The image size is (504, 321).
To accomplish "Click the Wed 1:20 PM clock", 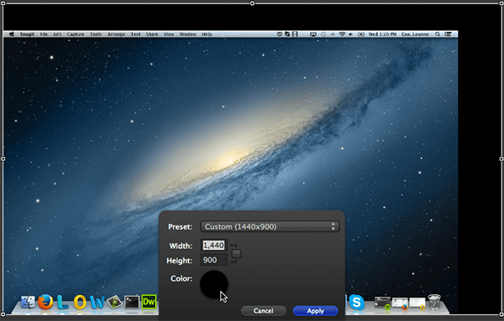I will click(382, 34).
